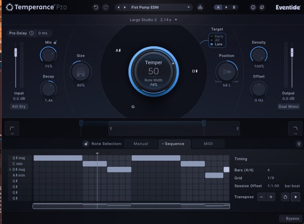Click the redo arrow icon
The height and width of the screenshot is (224, 304).
pyautogui.click(x=105, y=7)
